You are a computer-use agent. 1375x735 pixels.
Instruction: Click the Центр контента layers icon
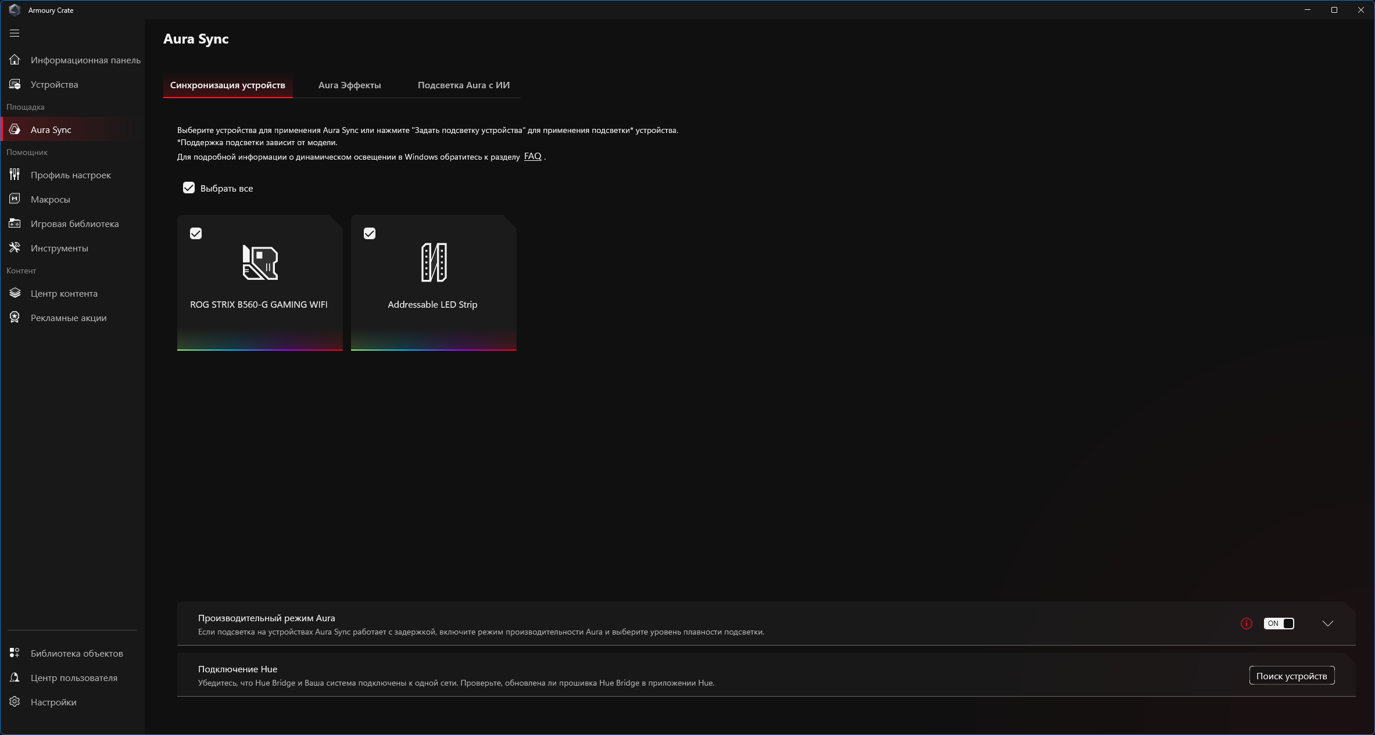15,293
